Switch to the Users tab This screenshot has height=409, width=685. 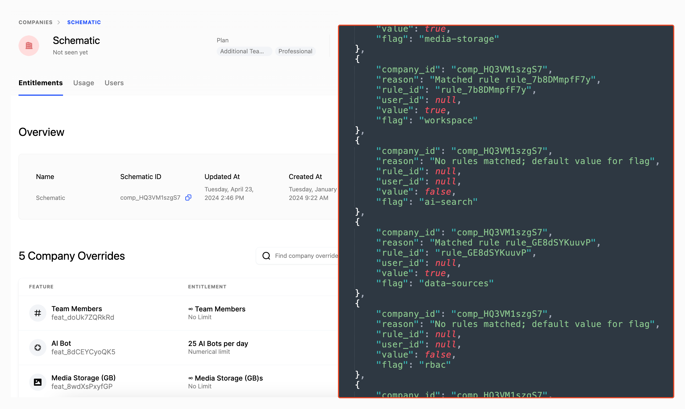(114, 83)
